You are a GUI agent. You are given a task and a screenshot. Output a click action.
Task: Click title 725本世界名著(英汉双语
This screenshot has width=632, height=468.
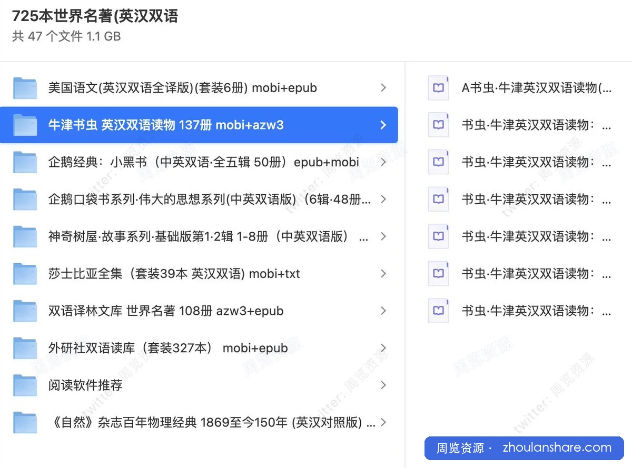point(95,16)
